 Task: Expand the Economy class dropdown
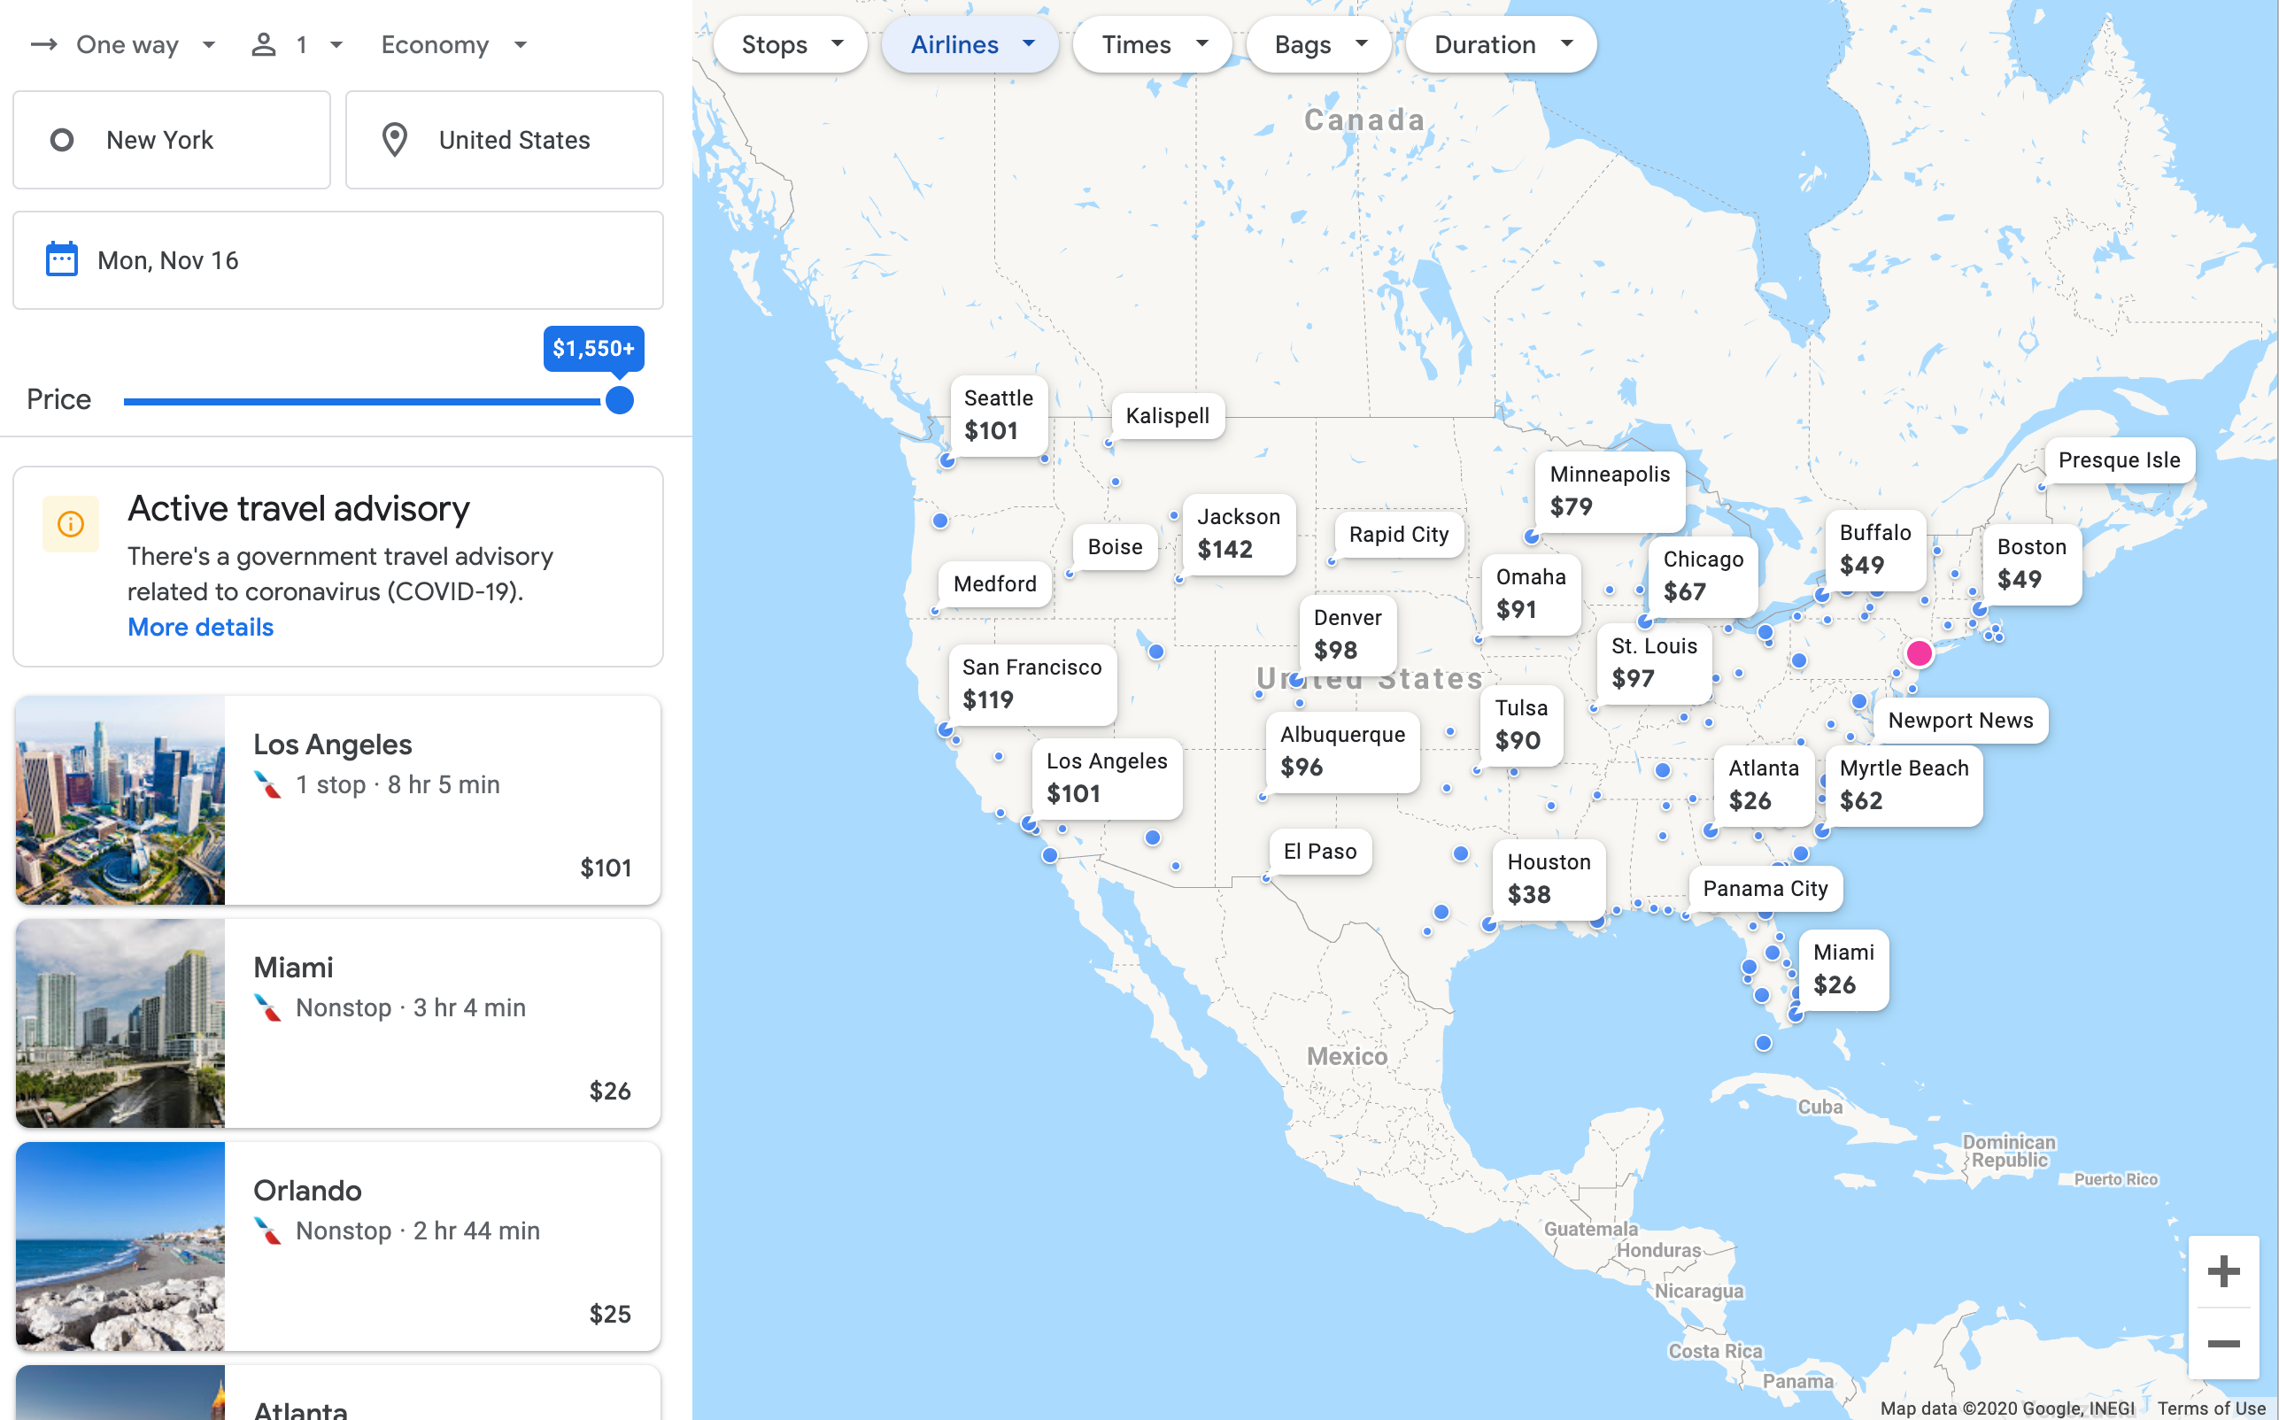point(454,44)
